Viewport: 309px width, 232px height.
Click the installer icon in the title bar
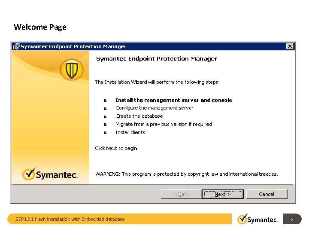16,46
